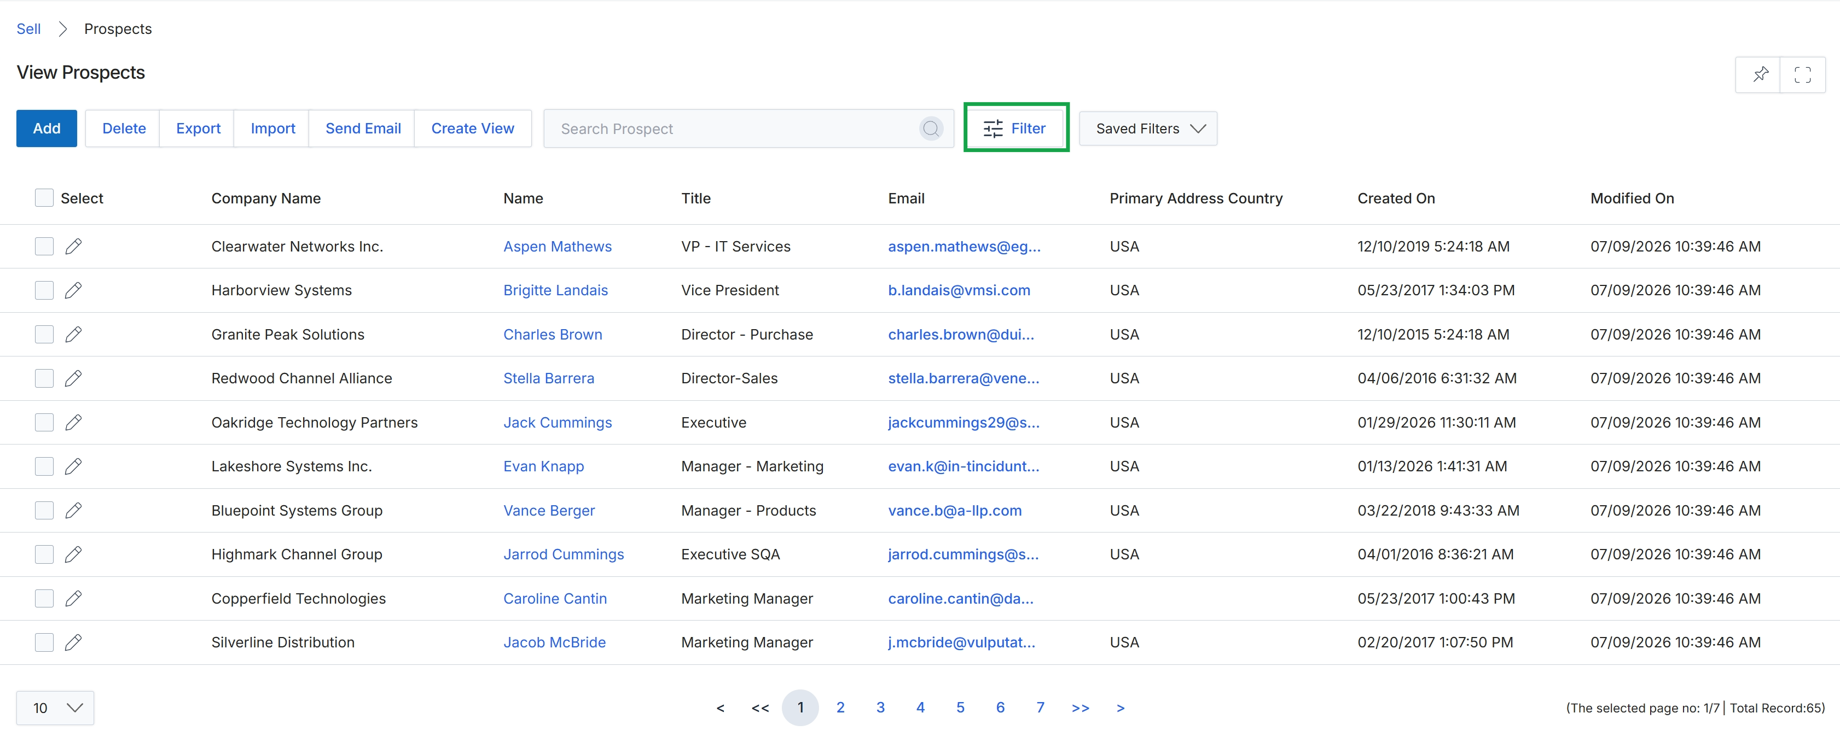1840x754 pixels.
Task: Edit the Oakridge Technology Partners row pencil
Action: (x=73, y=423)
